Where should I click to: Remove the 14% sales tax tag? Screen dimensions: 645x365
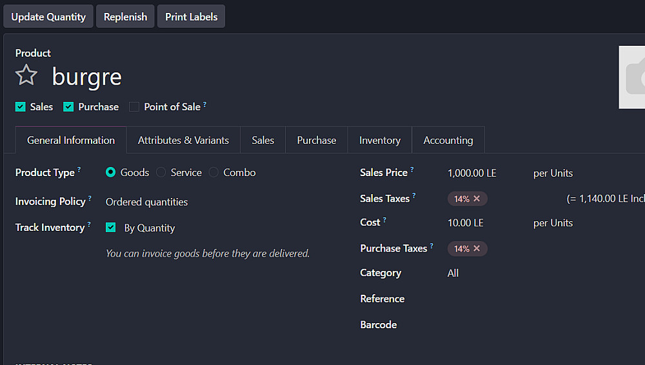477,199
